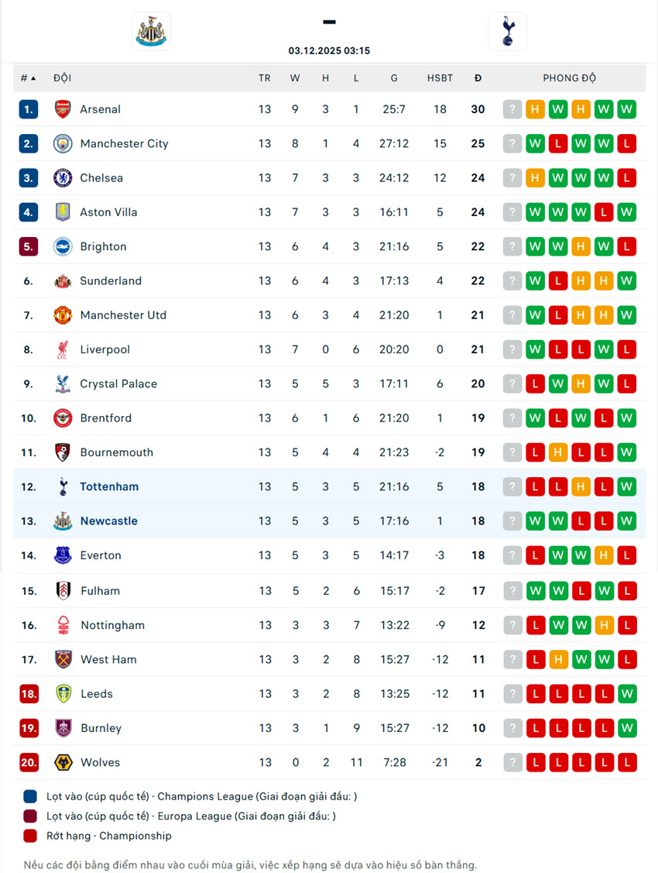Click the Manchester City crest icon

point(63,143)
